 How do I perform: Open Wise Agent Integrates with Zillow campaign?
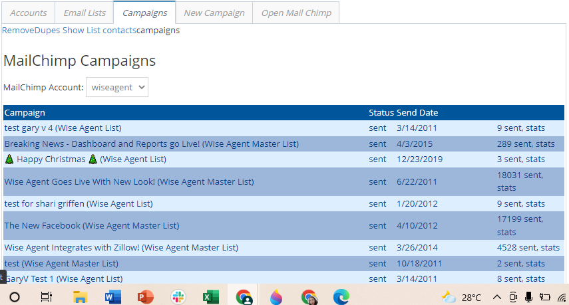click(x=121, y=248)
